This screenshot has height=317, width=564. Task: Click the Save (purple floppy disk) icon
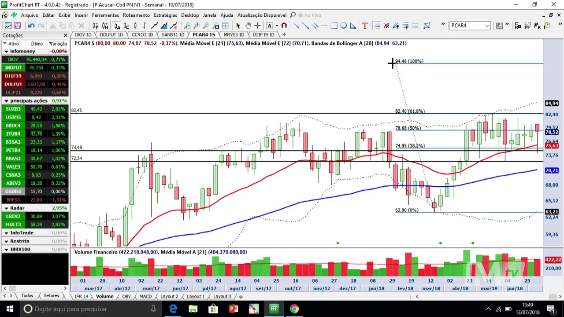[18, 26]
